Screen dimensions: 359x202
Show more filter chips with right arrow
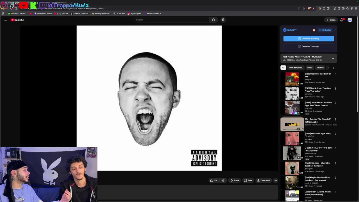333,68
